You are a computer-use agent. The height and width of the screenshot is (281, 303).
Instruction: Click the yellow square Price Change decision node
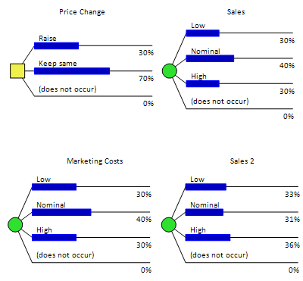(17, 71)
